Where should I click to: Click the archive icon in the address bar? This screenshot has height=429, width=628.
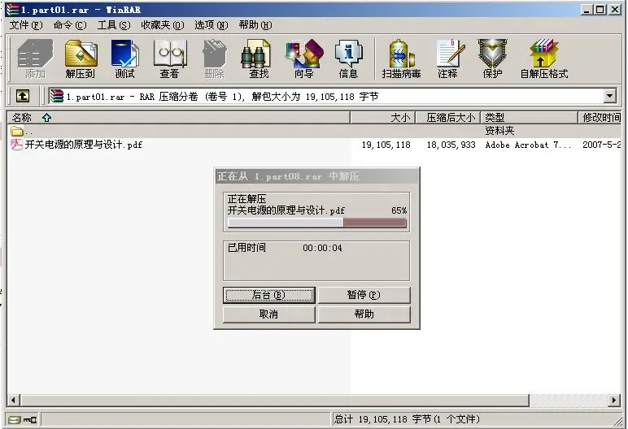[56, 96]
